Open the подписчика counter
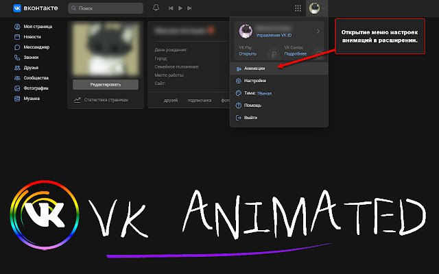The width and height of the screenshot is (439, 274). tap(200, 101)
